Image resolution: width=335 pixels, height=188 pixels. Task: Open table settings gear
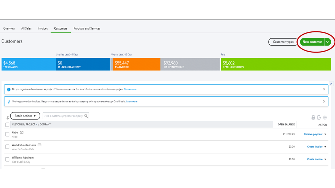click(325, 118)
